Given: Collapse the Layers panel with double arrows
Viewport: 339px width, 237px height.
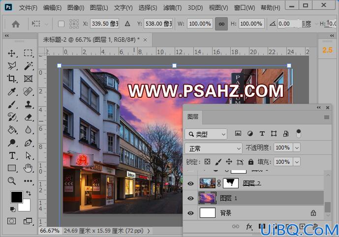Looking at the screenshot, I should tap(319, 107).
